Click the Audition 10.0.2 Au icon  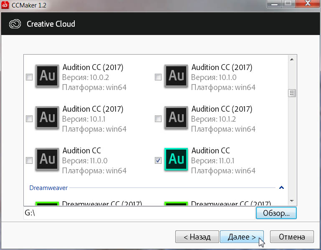coord(47,76)
